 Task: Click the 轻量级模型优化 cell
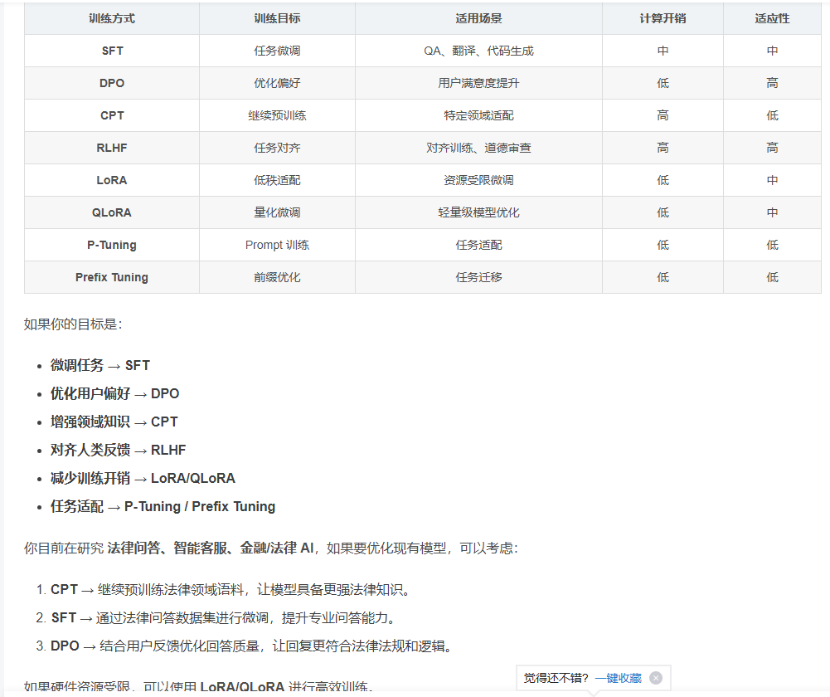478,212
